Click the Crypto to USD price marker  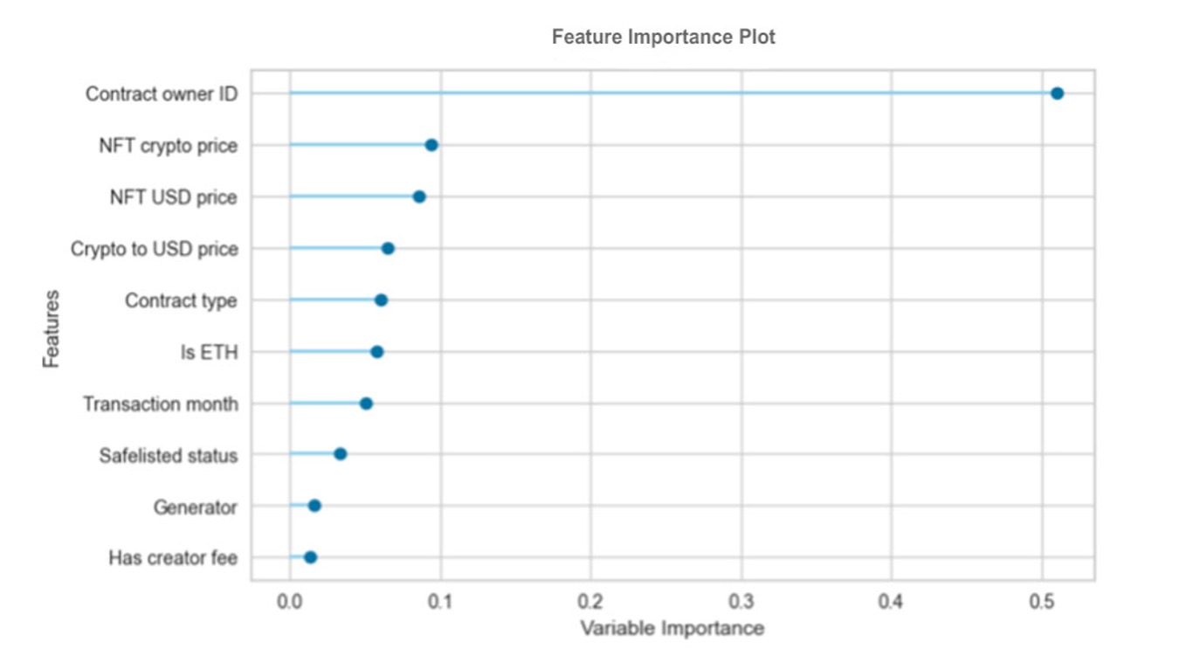[x=388, y=249]
